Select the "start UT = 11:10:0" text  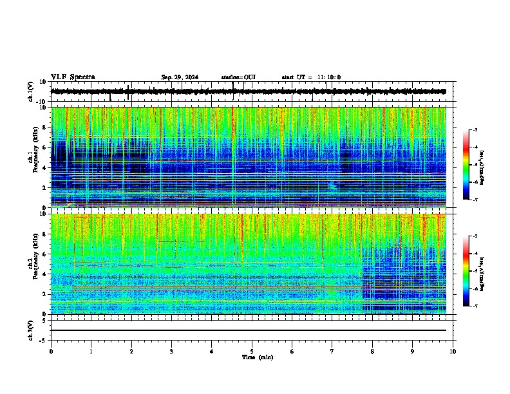click(x=311, y=77)
